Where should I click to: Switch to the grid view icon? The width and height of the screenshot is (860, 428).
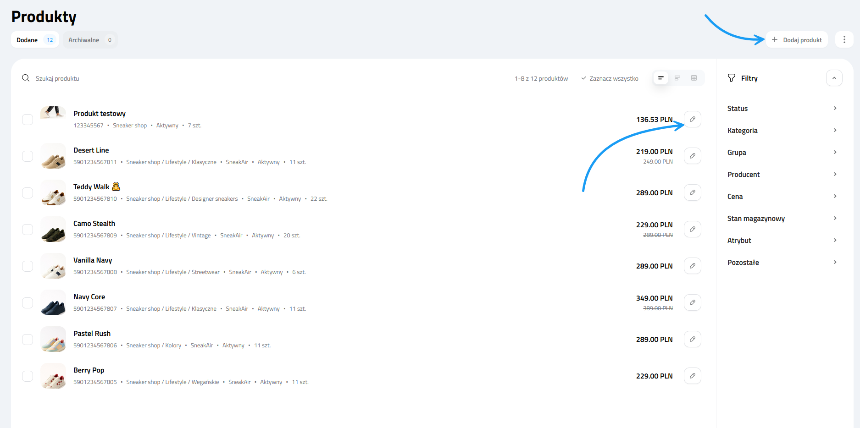[x=694, y=78]
